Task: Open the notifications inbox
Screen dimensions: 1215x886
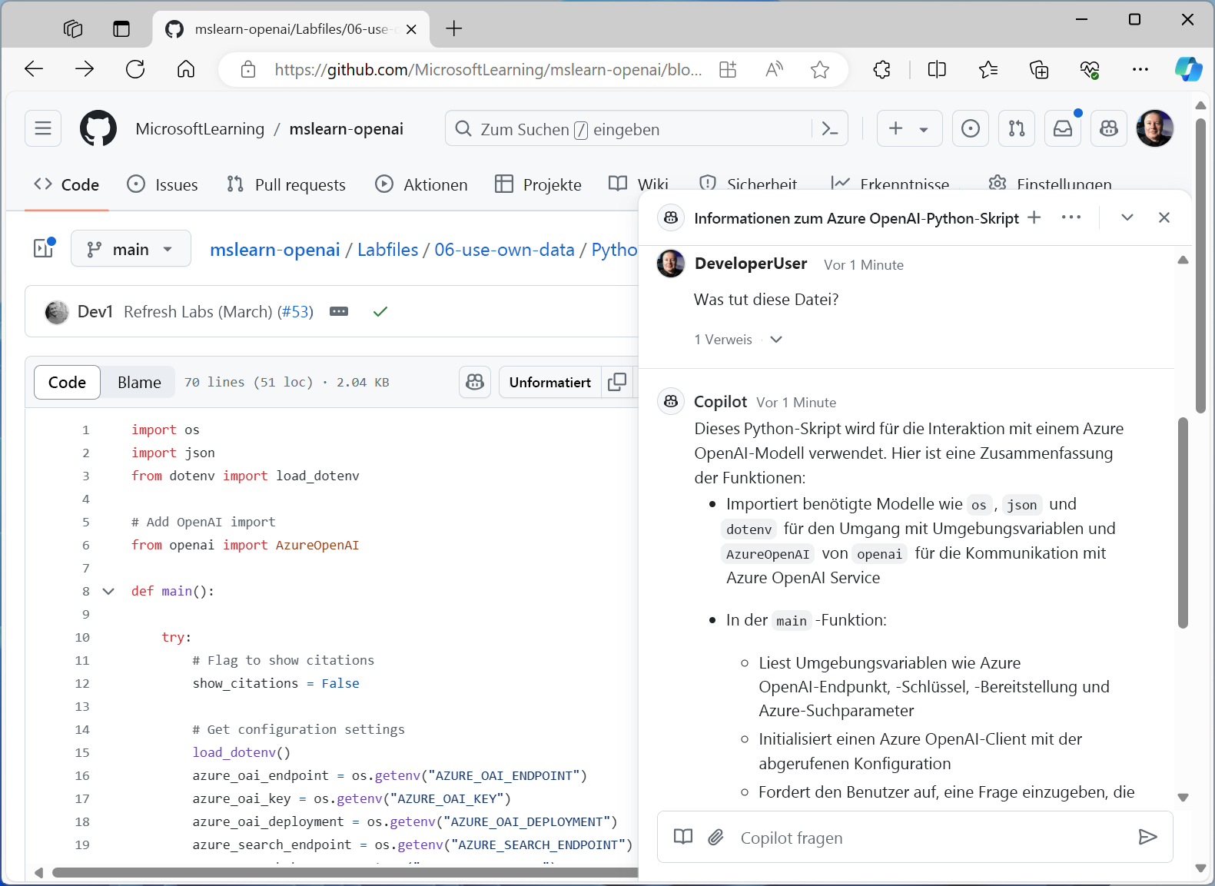Action: (1063, 128)
